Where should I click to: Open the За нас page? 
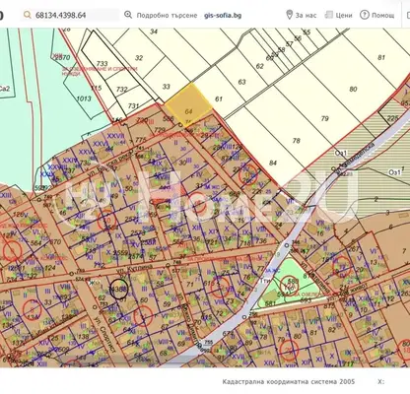coord(306,16)
